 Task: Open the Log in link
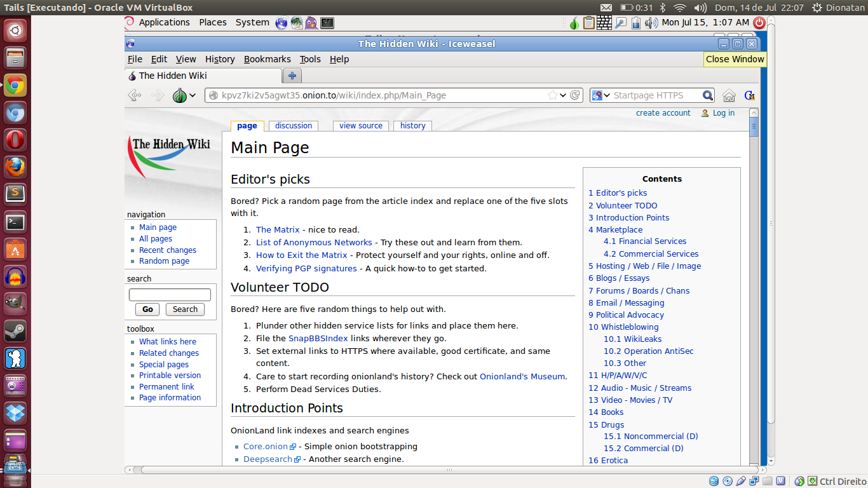pyautogui.click(x=724, y=113)
